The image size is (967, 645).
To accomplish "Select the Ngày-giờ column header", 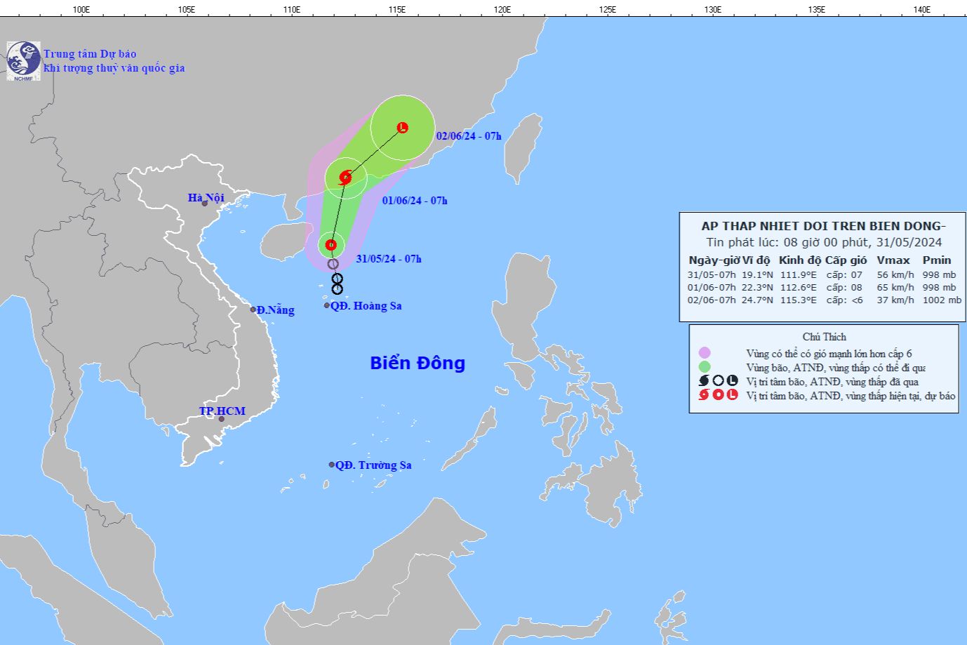I will (x=714, y=260).
